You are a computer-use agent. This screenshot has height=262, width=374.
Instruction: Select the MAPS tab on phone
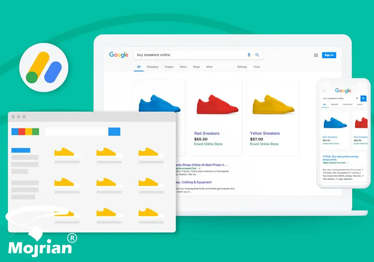pyautogui.click(x=360, y=104)
